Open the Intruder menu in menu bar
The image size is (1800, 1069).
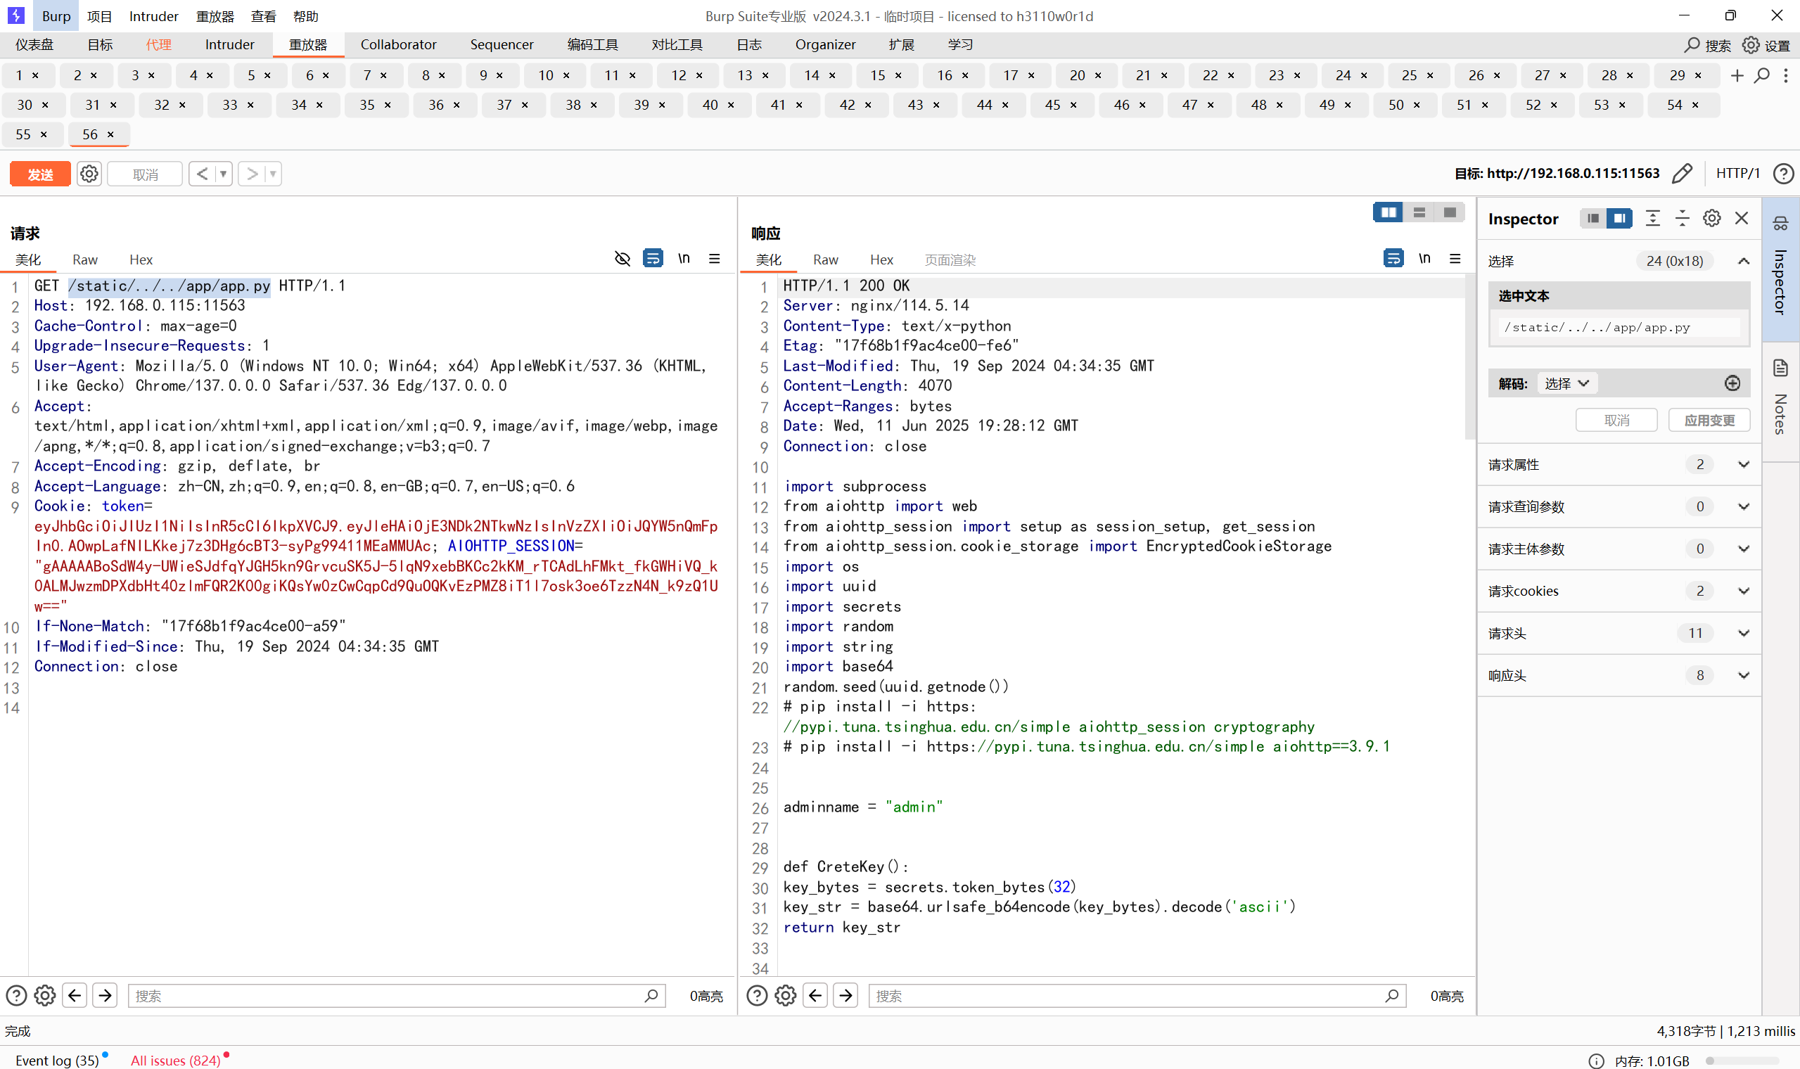click(x=153, y=16)
